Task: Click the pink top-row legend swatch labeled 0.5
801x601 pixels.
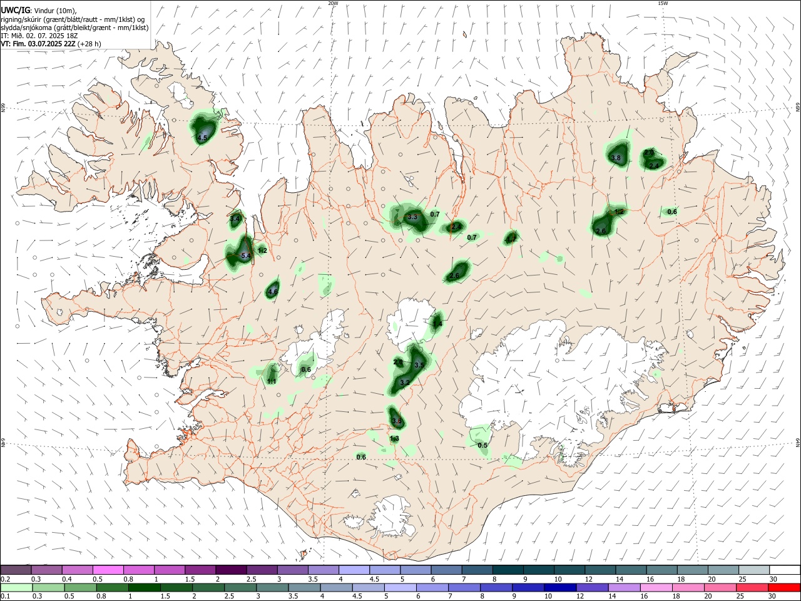Action: point(108,570)
